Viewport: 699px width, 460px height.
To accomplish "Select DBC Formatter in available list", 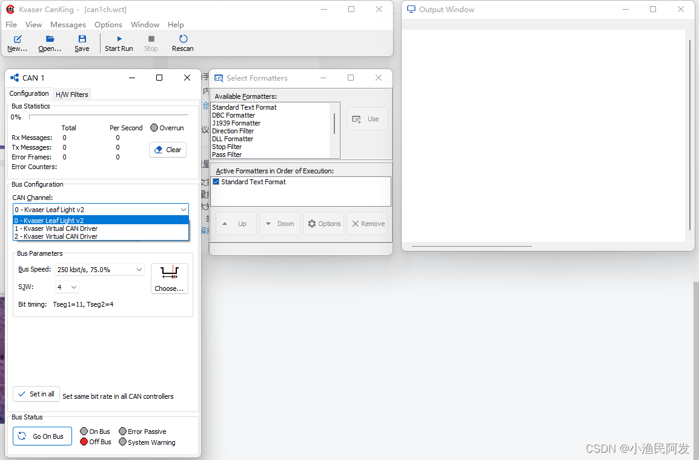I will [234, 115].
